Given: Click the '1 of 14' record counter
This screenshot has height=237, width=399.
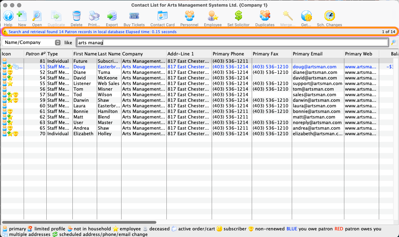Looking at the screenshot, I should pos(389,32).
